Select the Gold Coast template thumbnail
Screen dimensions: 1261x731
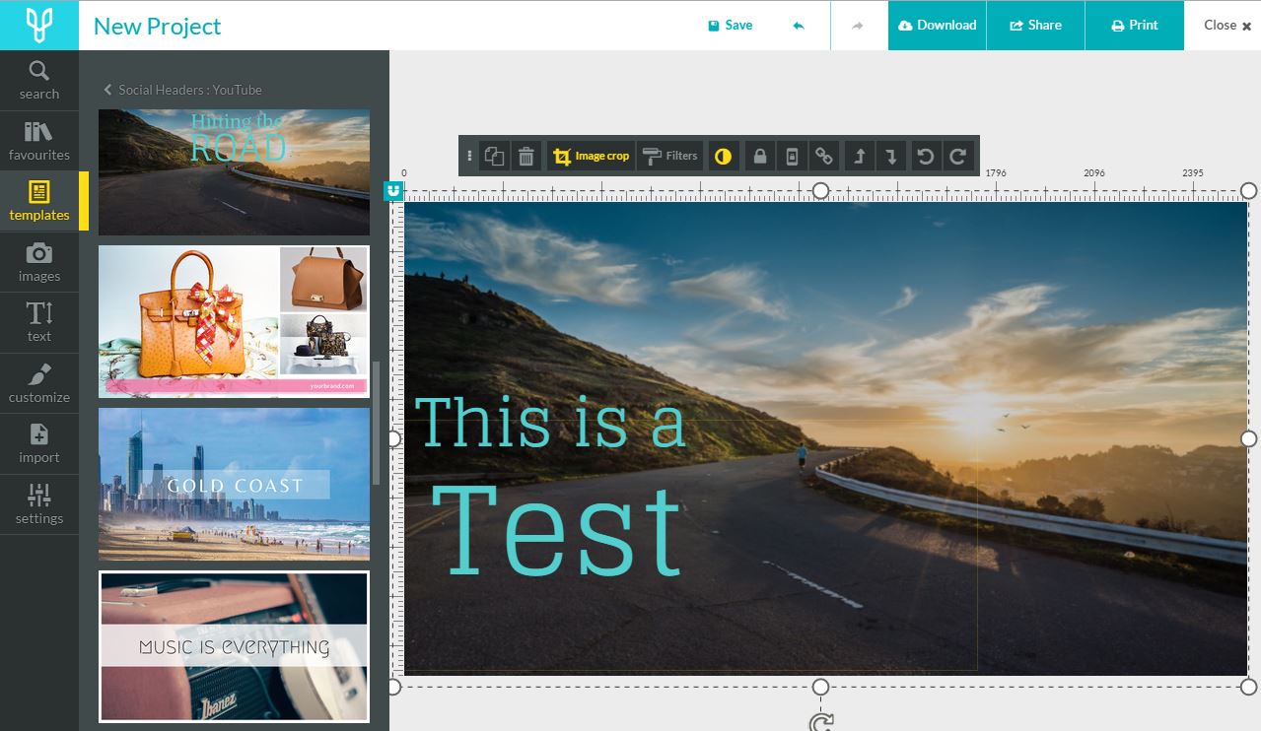[234, 484]
